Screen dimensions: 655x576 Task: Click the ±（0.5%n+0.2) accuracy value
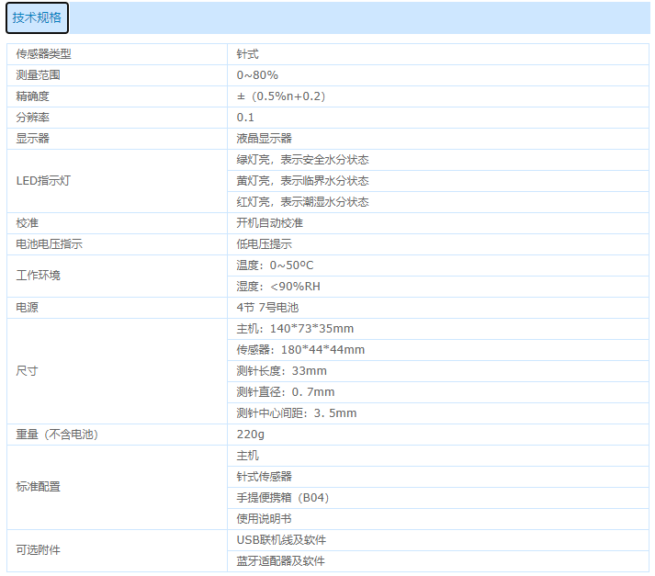[x=280, y=96]
